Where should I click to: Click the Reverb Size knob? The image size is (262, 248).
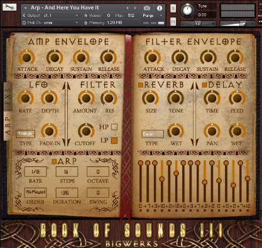click(150, 98)
